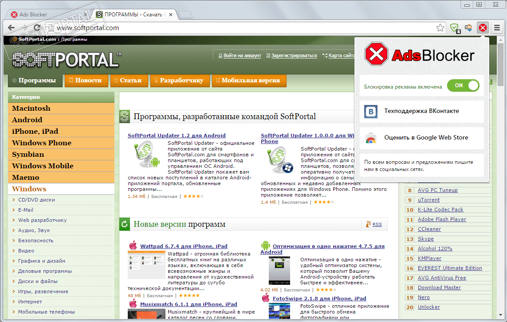Collapse the Windows category section

click(x=61, y=189)
